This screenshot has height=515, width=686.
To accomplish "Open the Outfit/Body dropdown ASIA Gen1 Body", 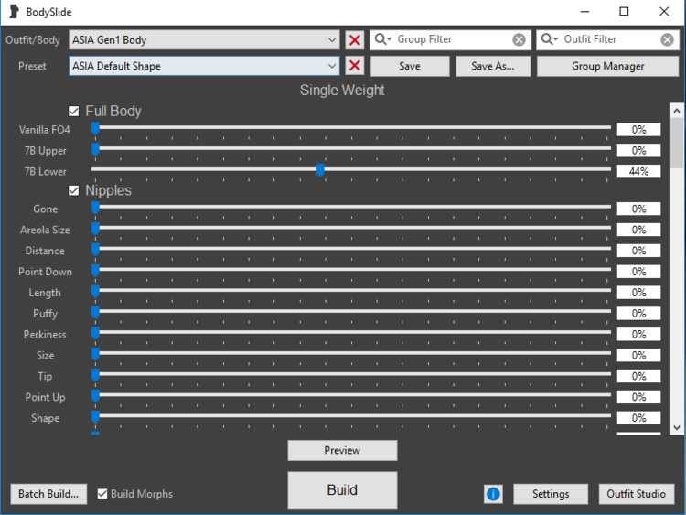I will coord(204,40).
